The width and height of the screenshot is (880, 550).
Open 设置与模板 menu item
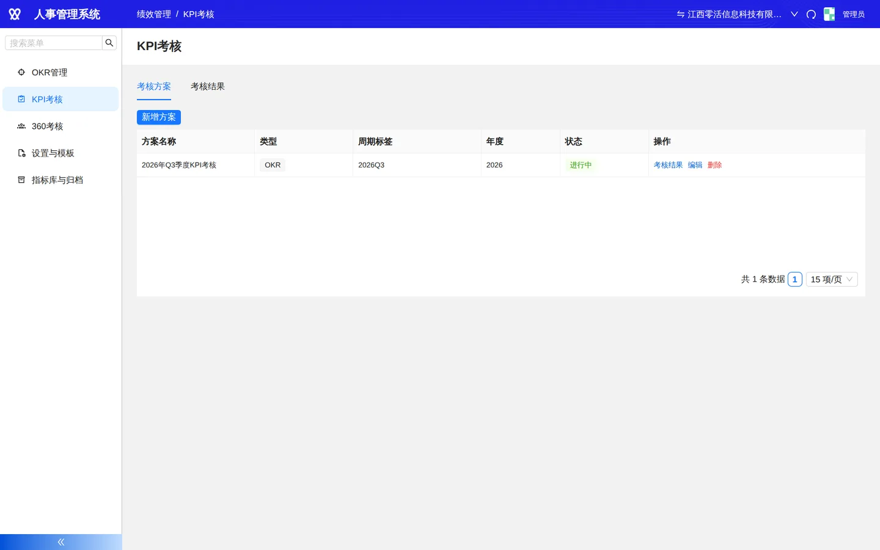61,153
